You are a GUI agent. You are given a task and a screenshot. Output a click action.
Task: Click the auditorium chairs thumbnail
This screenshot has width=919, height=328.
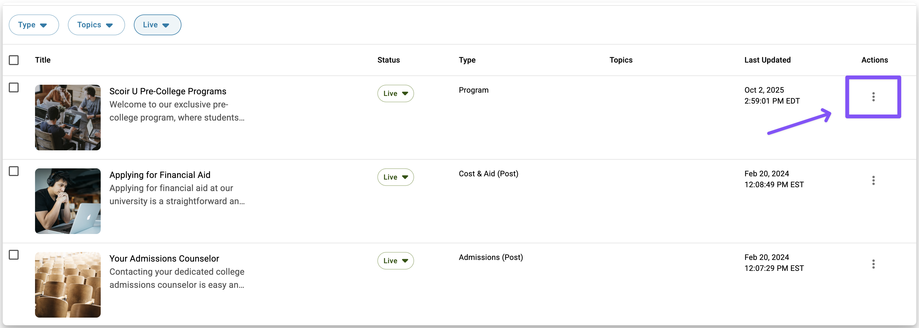tap(68, 285)
